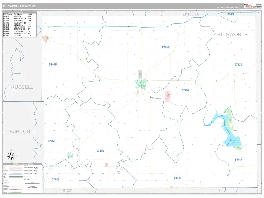Click ZIP code label 67425
264x198 pixels.
click(238, 64)
